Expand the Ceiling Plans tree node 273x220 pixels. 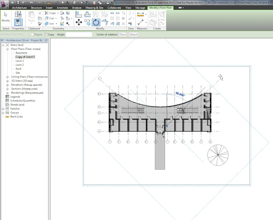tap(7, 76)
